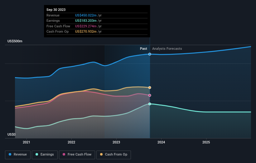Viewport: 256px width, 163px height.
Task: Click the Analysts Forecasts label
Action: tap(167, 49)
